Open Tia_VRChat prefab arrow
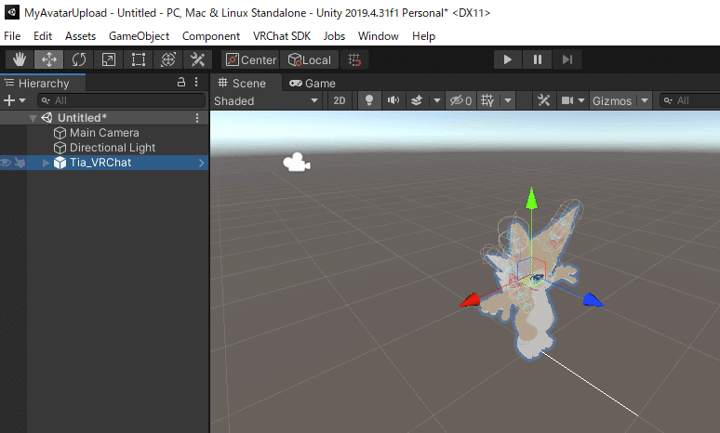The image size is (720, 433). pyautogui.click(x=202, y=163)
